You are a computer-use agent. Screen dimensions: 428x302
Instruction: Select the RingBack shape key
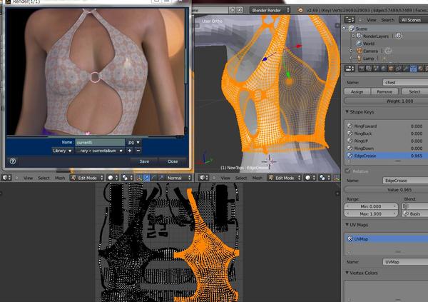(x=386, y=134)
